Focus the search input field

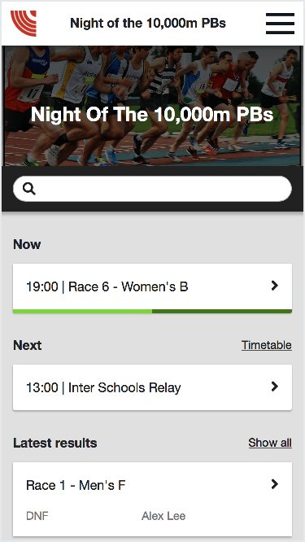(152, 189)
